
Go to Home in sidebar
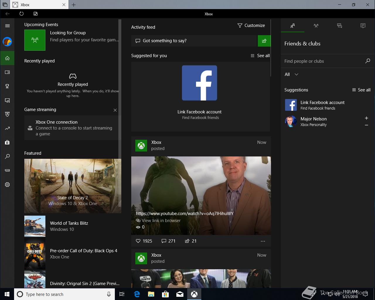(x=7, y=58)
